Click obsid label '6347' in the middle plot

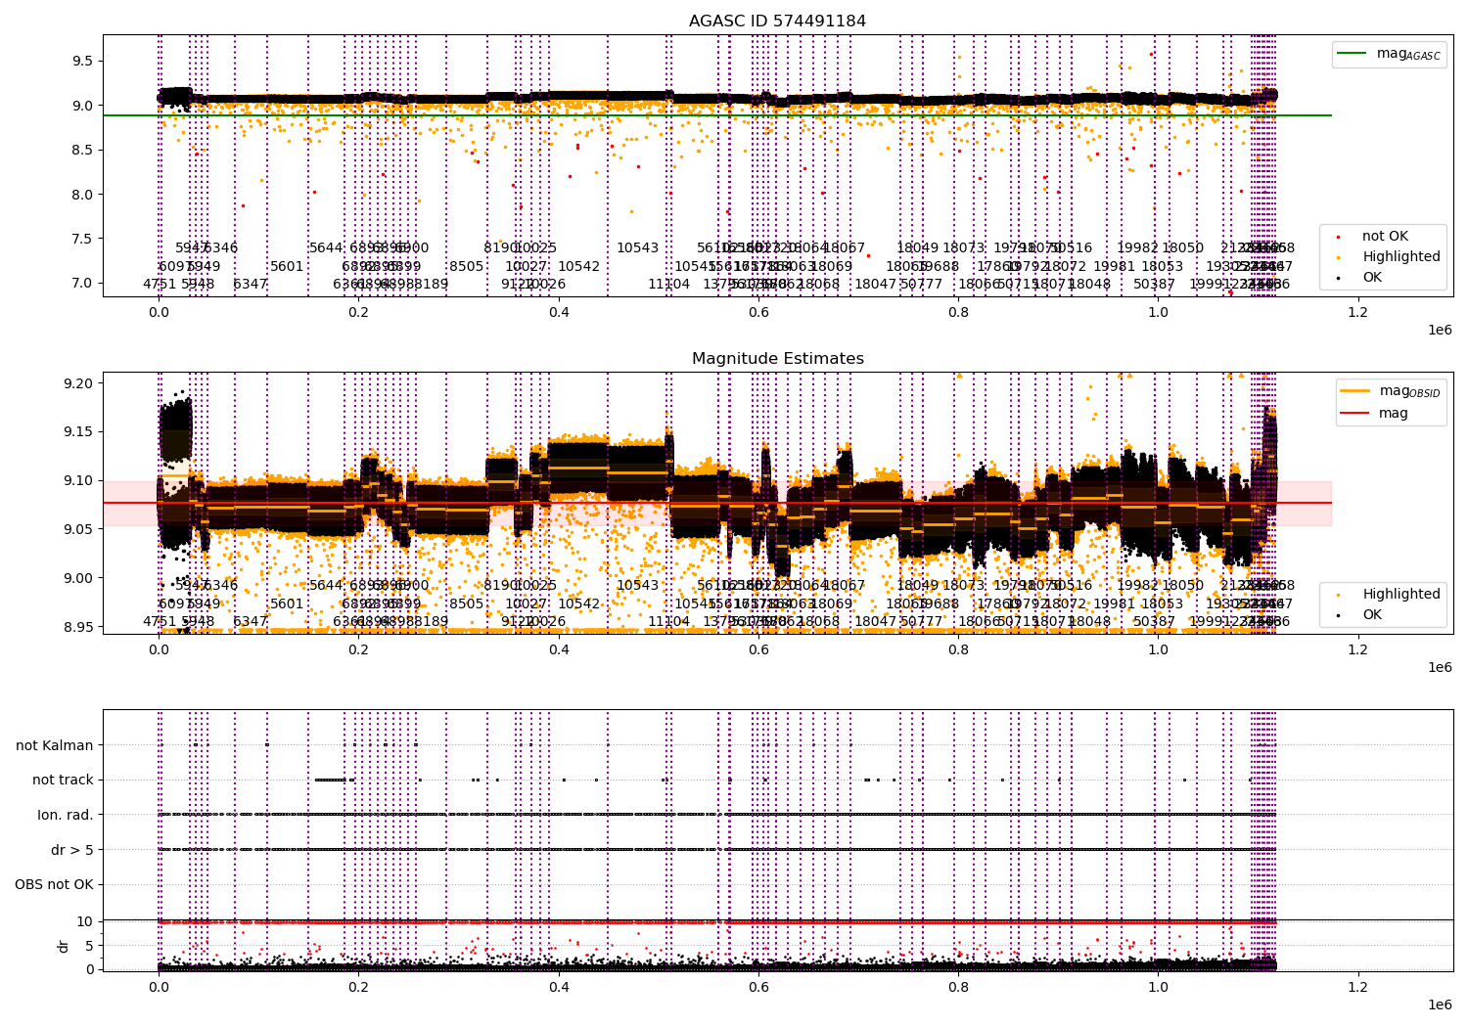[x=250, y=622]
